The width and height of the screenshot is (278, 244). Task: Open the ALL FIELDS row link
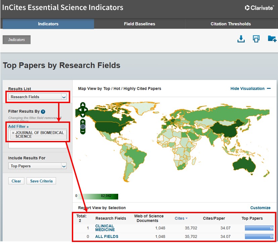point(107,237)
